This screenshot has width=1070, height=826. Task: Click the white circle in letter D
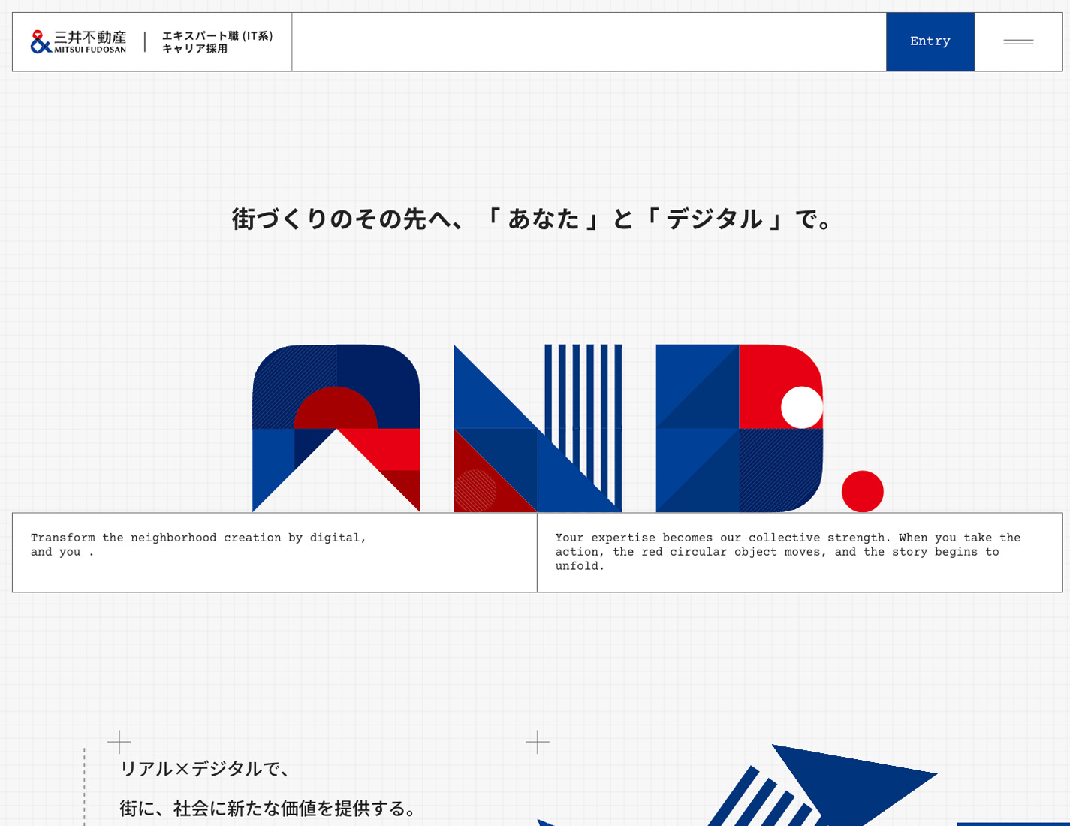tap(802, 408)
